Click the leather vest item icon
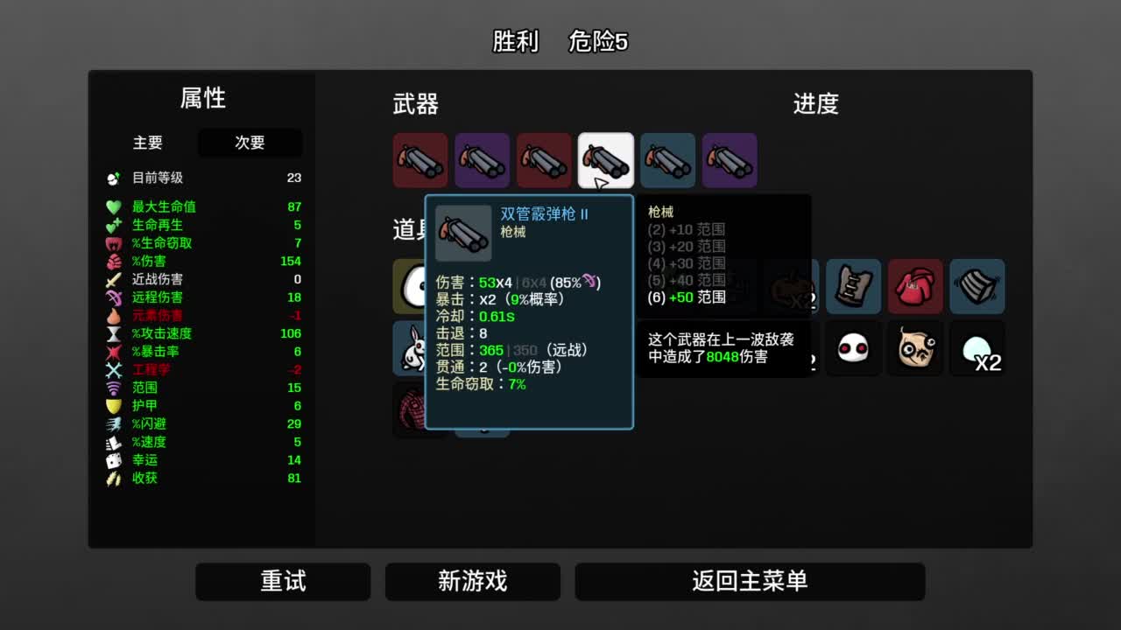The image size is (1121, 630). point(853,286)
